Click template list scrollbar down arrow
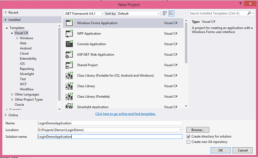The image size is (258, 158). pyautogui.click(x=186, y=106)
